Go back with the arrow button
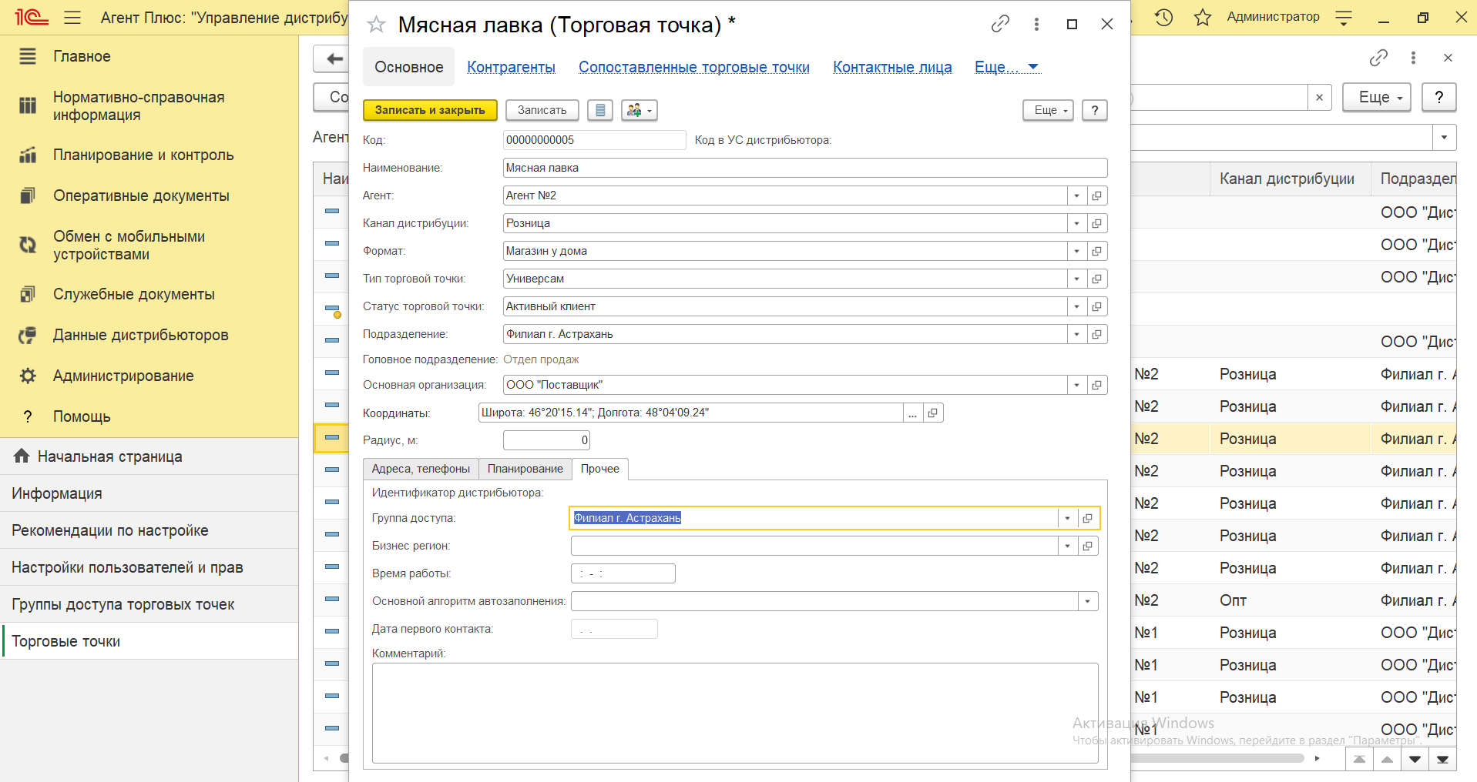The image size is (1477, 782). click(334, 59)
